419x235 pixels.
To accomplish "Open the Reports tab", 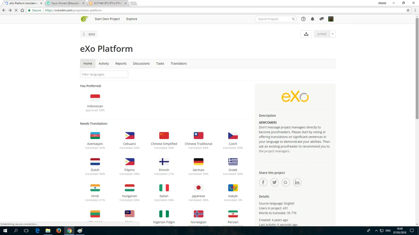I will click(121, 63).
